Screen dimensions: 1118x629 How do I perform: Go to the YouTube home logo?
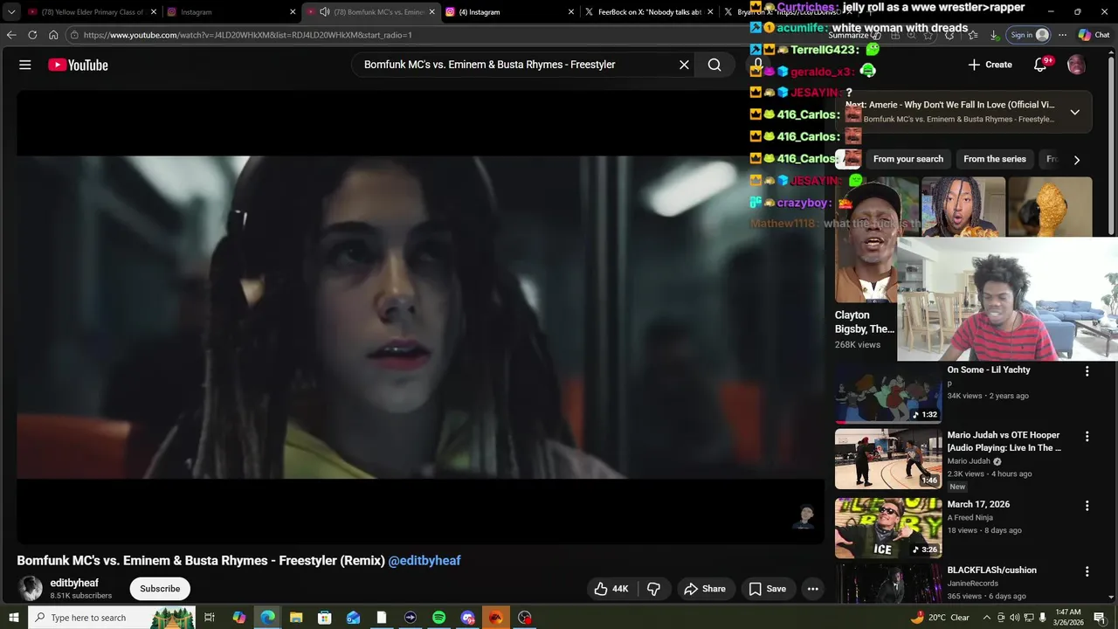click(78, 65)
